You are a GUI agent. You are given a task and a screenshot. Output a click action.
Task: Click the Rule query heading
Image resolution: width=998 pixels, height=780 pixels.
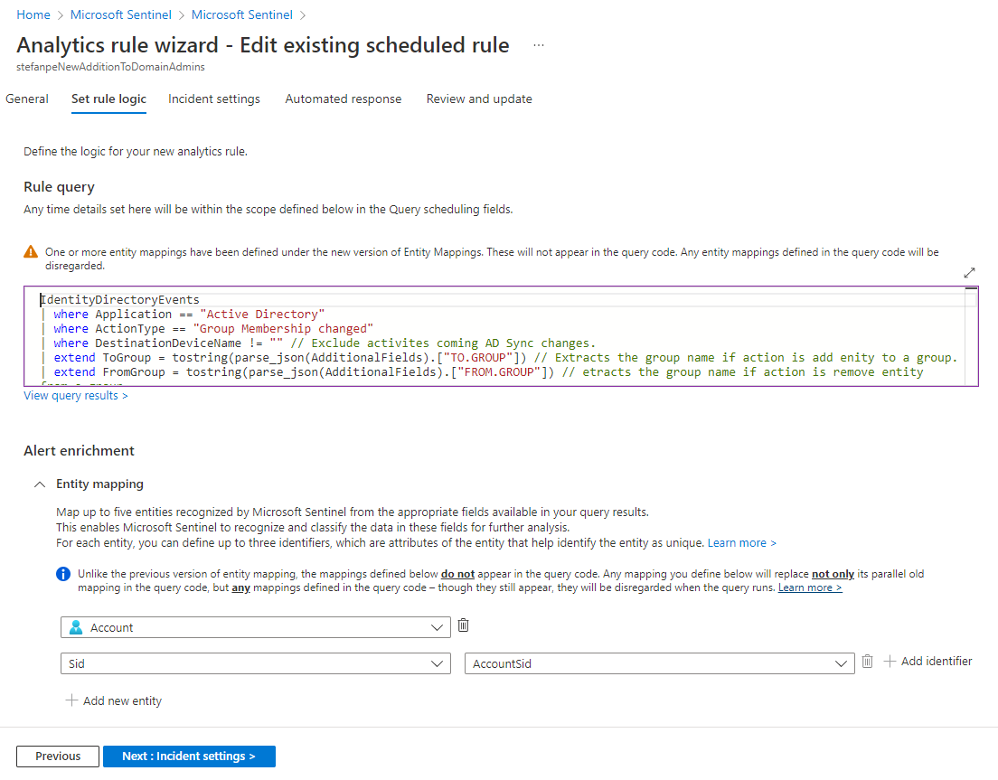pos(59,187)
